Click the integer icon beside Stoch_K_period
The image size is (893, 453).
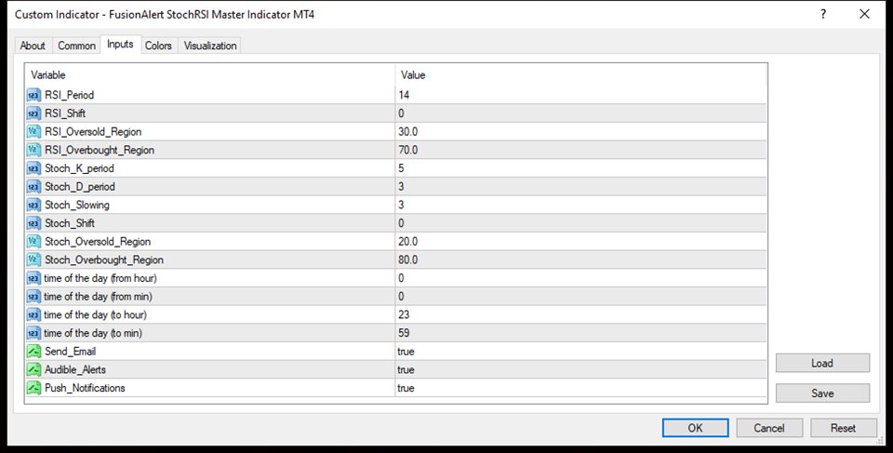coord(34,168)
